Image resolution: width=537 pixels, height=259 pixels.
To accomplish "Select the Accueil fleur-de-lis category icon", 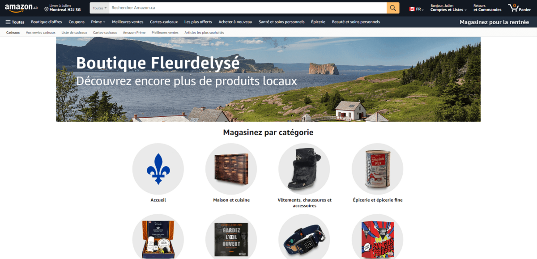I will pos(158,169).
